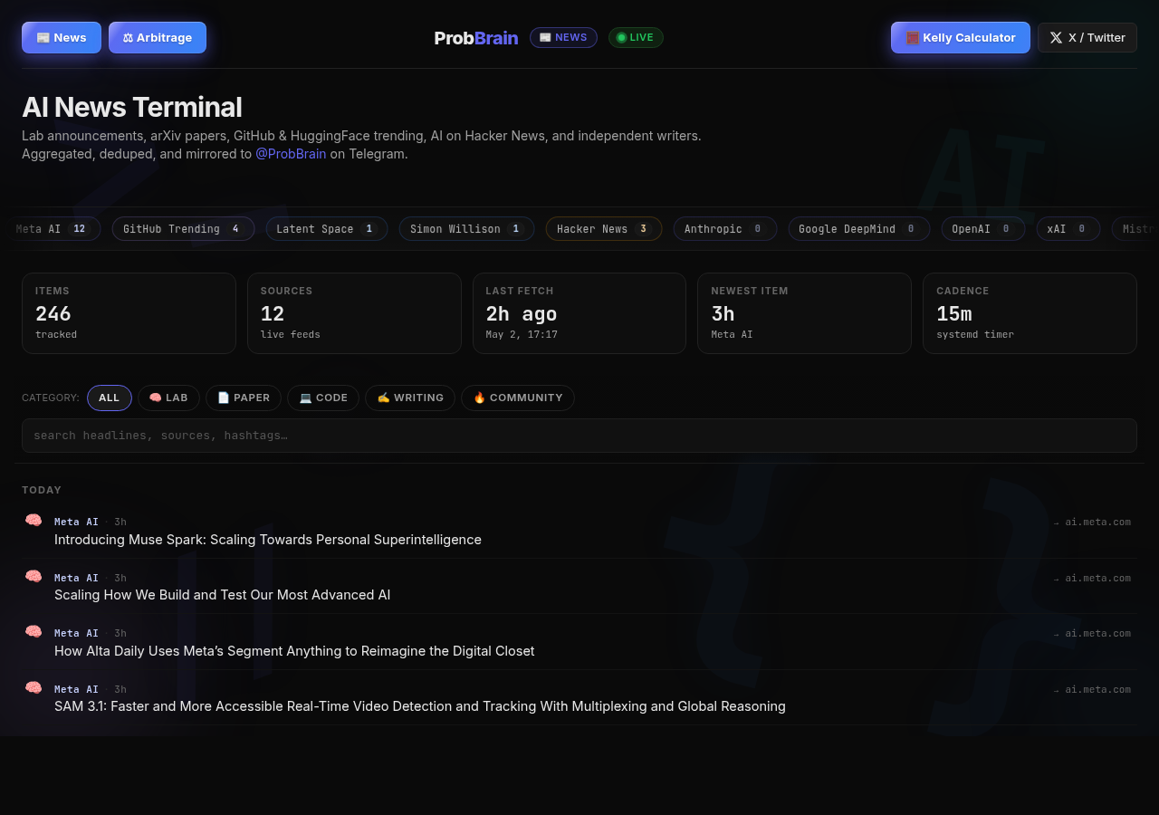Open the Kelly Calculator
This screenshot has width=1159, height=815.
point(961,38)
